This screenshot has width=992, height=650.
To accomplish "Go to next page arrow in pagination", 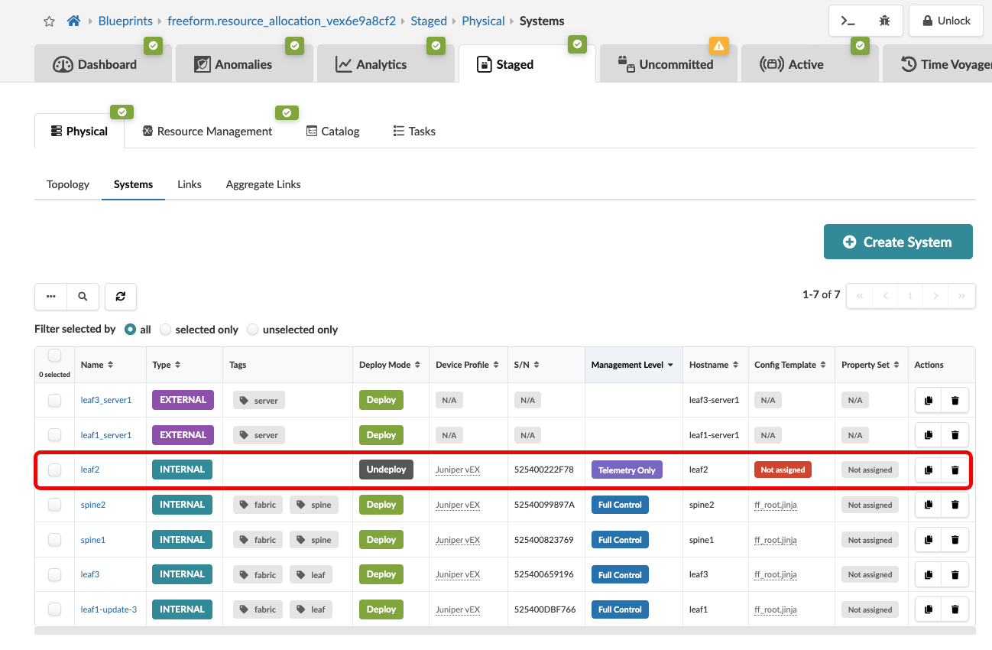I will pyautogui.click(x=935, y=295).
